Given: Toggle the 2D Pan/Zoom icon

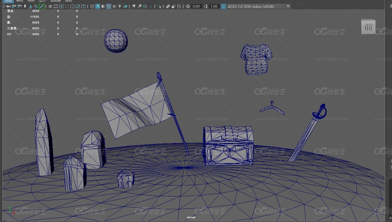Looking at the screenshot, I should click(x=36, y=6).
